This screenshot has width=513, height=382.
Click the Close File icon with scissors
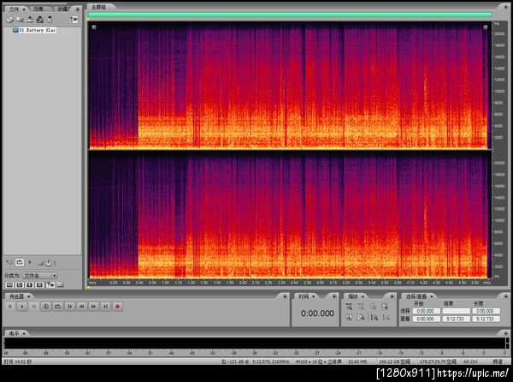click(20, 20)
